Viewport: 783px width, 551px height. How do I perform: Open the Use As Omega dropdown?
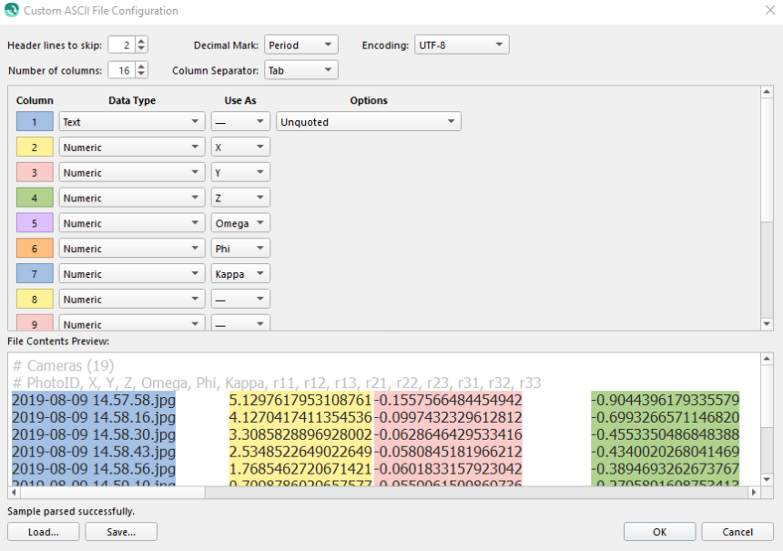[x=240, y=223]
